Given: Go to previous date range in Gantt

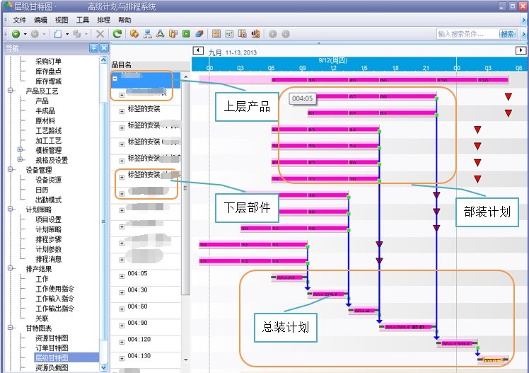Looking at the screenshot, I should tap(198, 51).
